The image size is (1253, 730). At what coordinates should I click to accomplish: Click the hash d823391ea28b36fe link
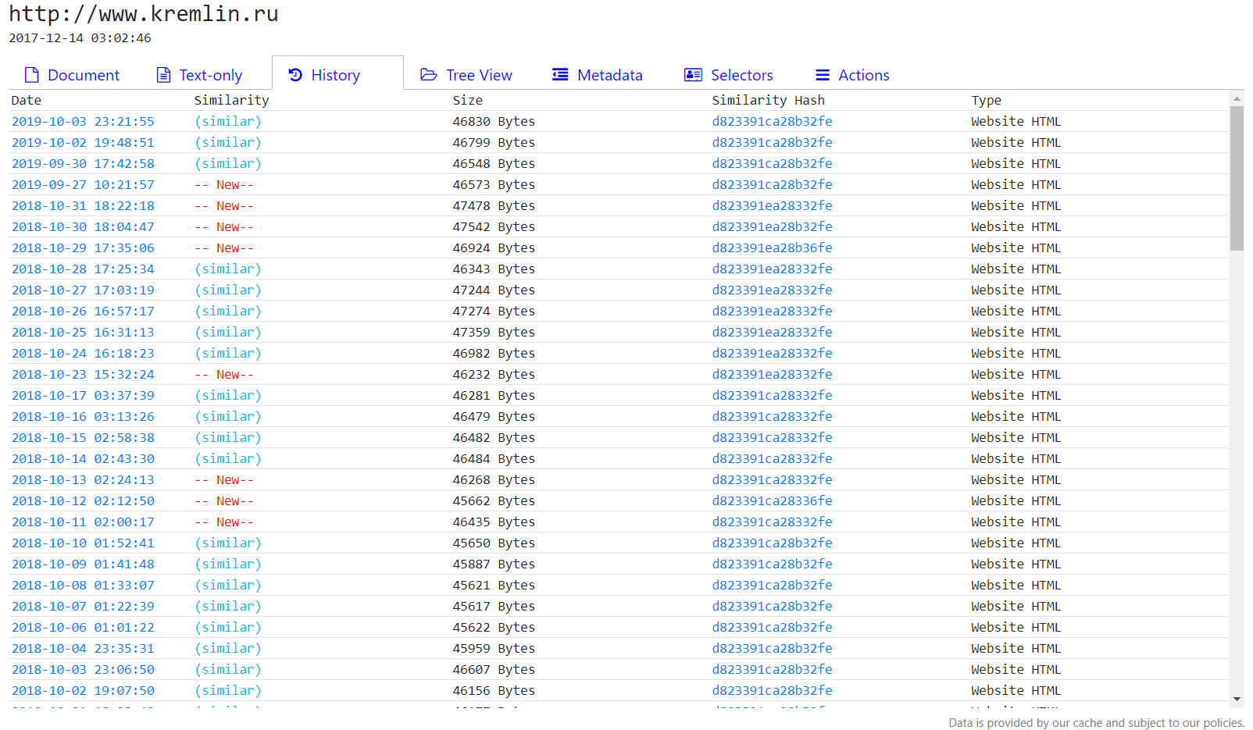(772, 248)
